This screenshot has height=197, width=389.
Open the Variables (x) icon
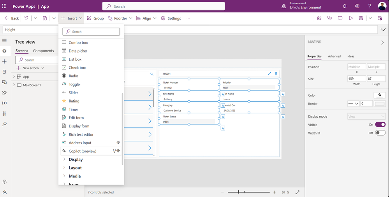(4, 103)
